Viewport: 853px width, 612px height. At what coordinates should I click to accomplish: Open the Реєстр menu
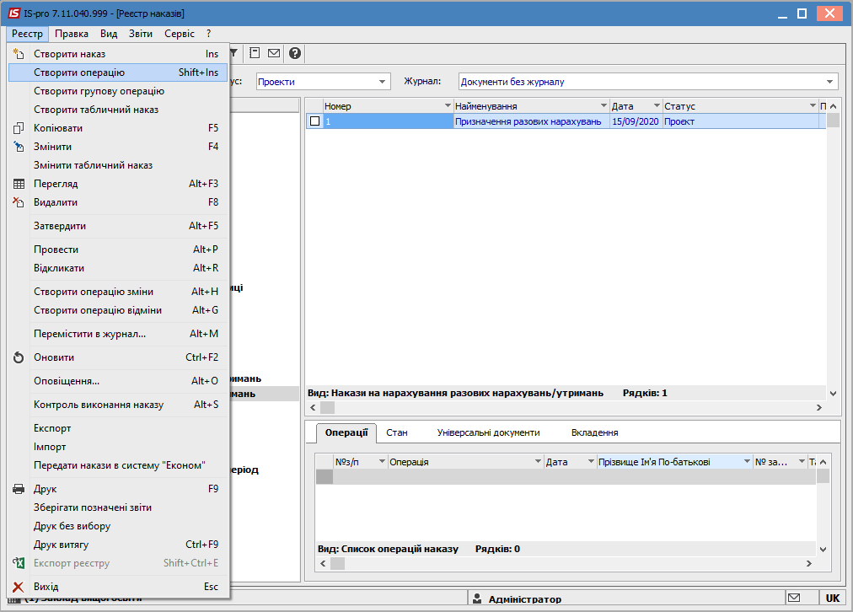point(27,34)
